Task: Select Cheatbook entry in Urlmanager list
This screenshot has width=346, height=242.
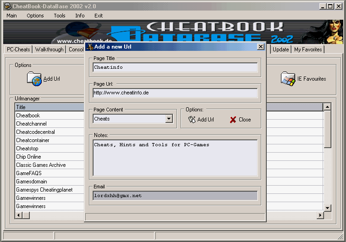Action: [28, 115]
